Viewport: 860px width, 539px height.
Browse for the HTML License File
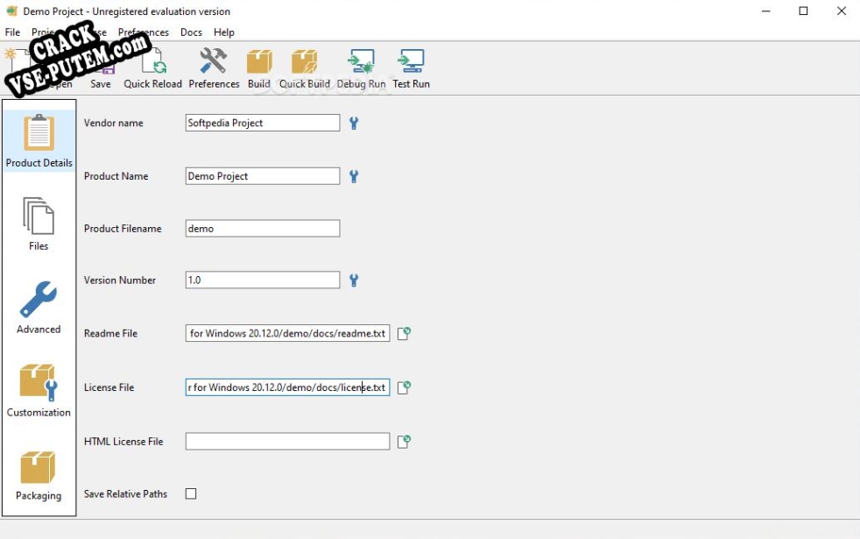click(x=405, y=442)
